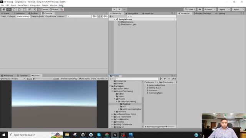This screenshot has width=246, height=138.
Task: Switch to the Navigation tab
Action: click(x=132, y=13)
